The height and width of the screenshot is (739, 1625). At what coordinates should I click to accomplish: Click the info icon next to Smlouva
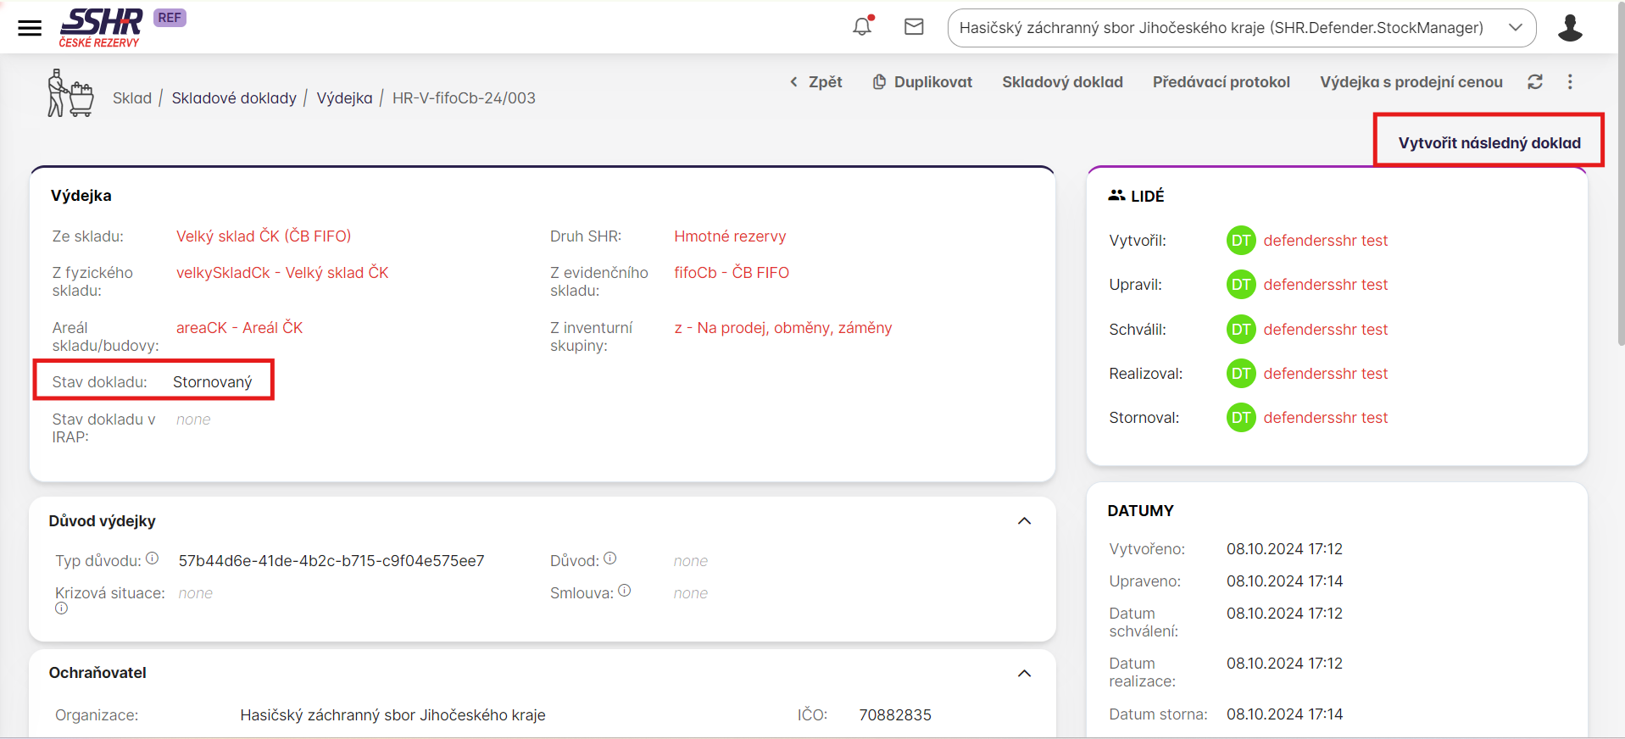click(625, 591)
